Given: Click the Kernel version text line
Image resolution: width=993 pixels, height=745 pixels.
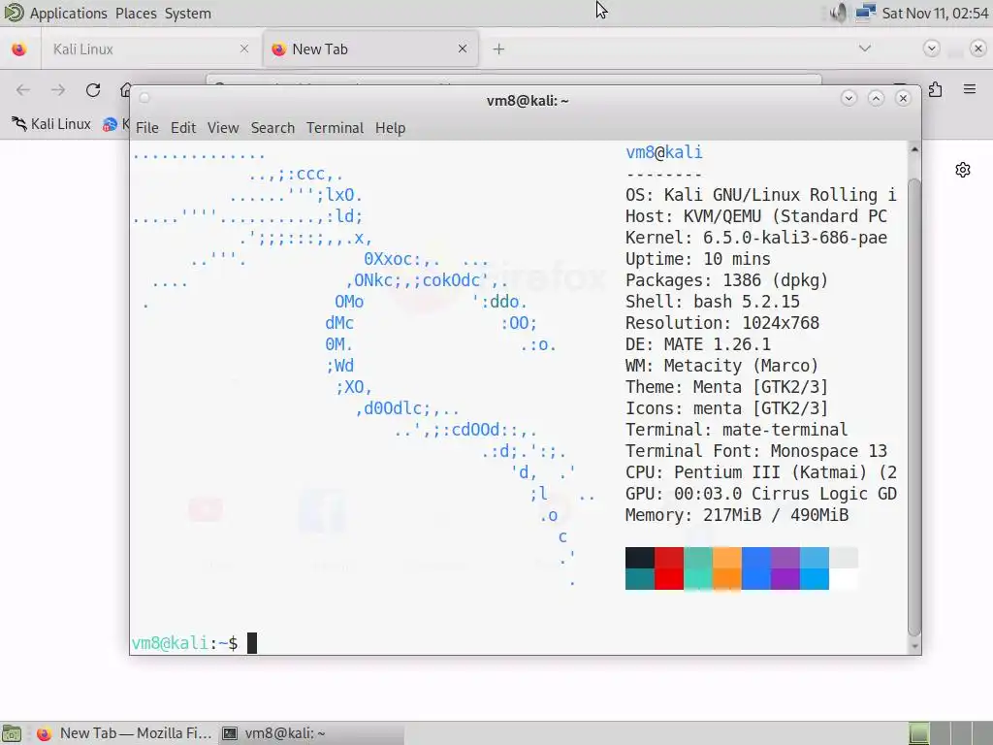Looking at the screenshot, I should (x=756, y=238).
